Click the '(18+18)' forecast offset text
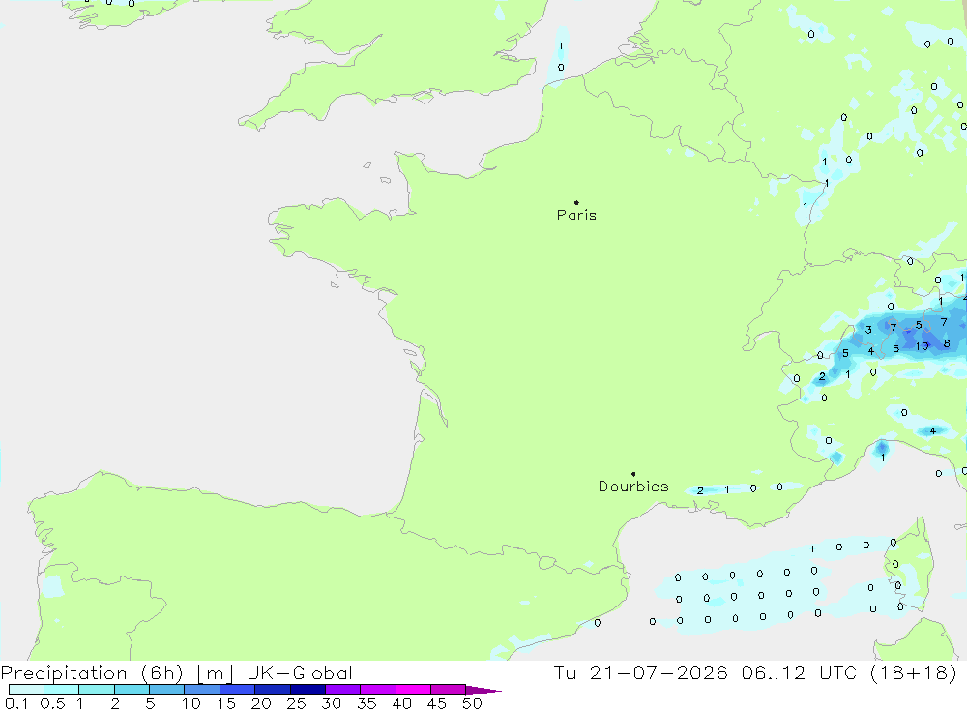Image resolution: width=967 pixels, height=709 pixels. click(x=914, y=672)
